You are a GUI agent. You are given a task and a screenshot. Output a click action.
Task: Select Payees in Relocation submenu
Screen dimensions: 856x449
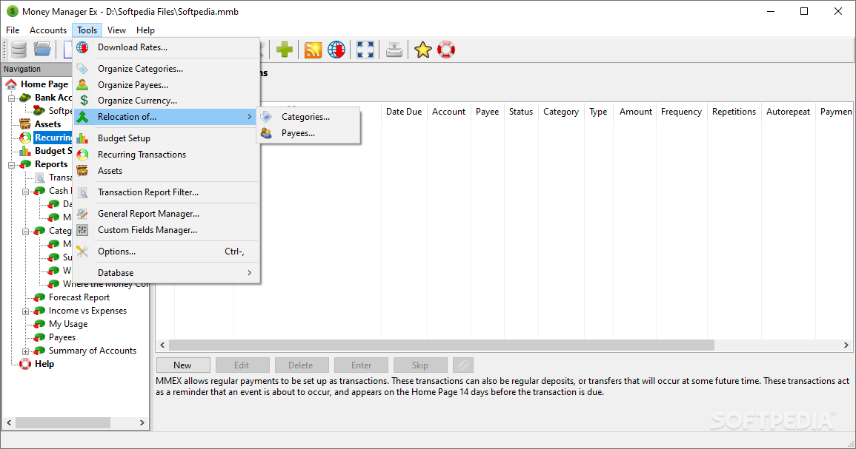pyautogui.click(x=308, y=133)
